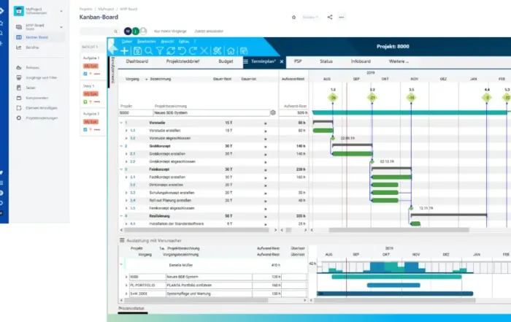Screen dimensions: 511x322
Task: Click the plus (new) icon in PLANTA toolbar
Action: 125,51
